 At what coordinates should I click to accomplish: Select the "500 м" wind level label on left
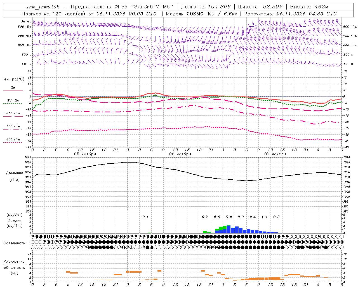point(27,55)
